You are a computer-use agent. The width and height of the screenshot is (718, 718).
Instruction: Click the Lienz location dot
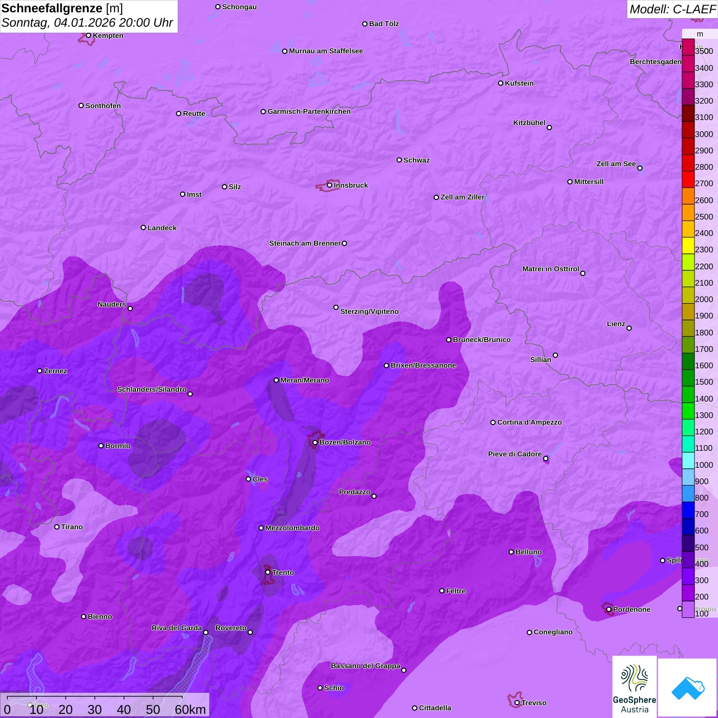coord(629,328)
